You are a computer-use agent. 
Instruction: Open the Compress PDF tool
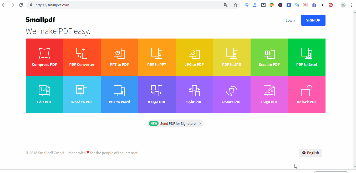pos(44,57)
